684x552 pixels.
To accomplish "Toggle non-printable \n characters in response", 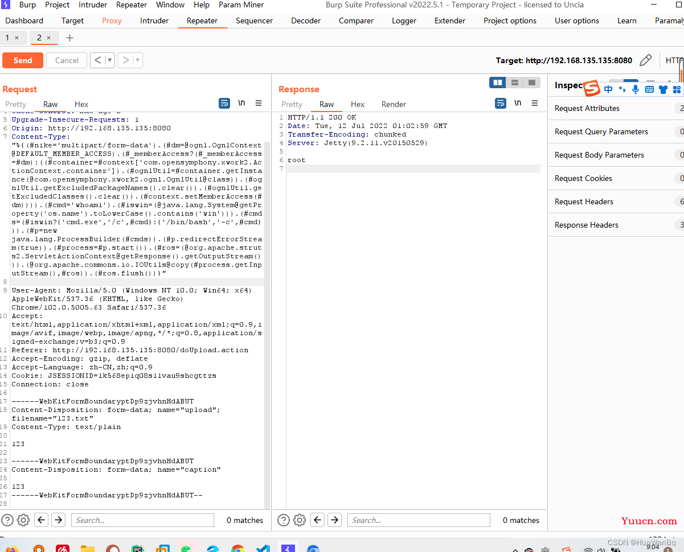I will click(x=518, y=103).
